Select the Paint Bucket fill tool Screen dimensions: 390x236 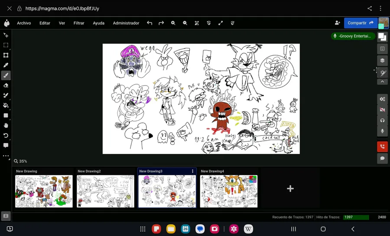pyautogui.click(x=6, y=105)
